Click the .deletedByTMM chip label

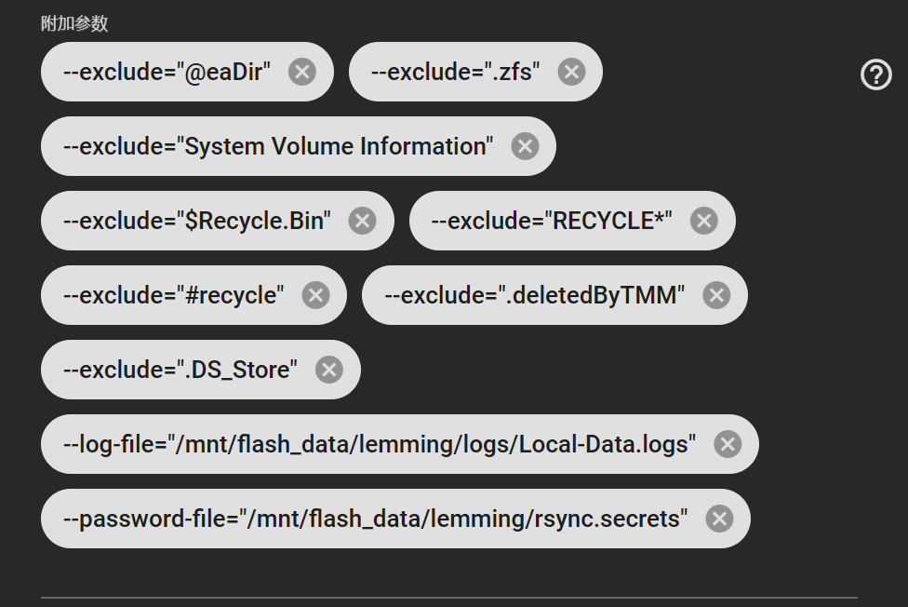pyautogui.click(x=535, y=295)
